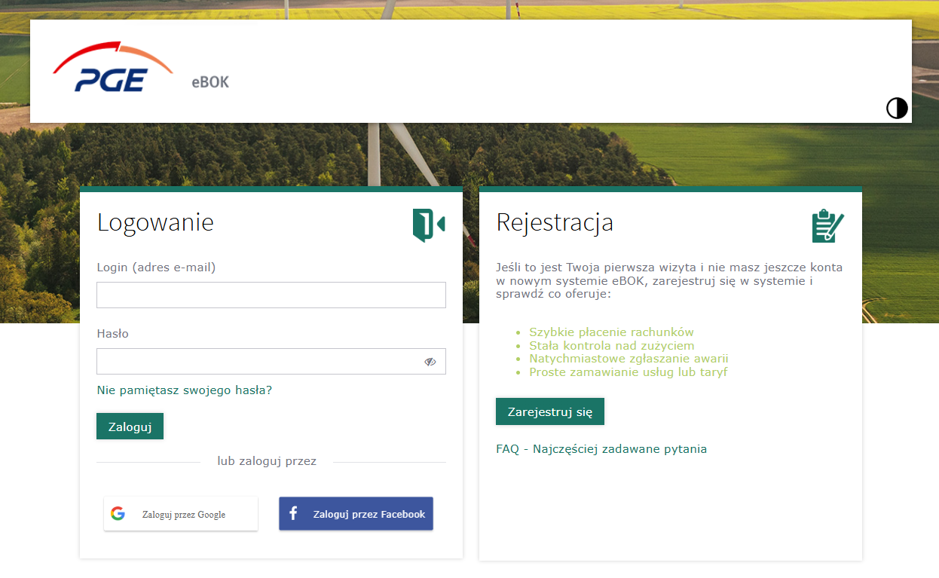Click the Google "G" icon
This screenshot has width=939, height=578.
118,513
